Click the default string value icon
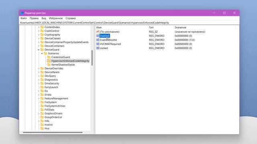This screenshot has height=144, width=257. pos(98,32)
